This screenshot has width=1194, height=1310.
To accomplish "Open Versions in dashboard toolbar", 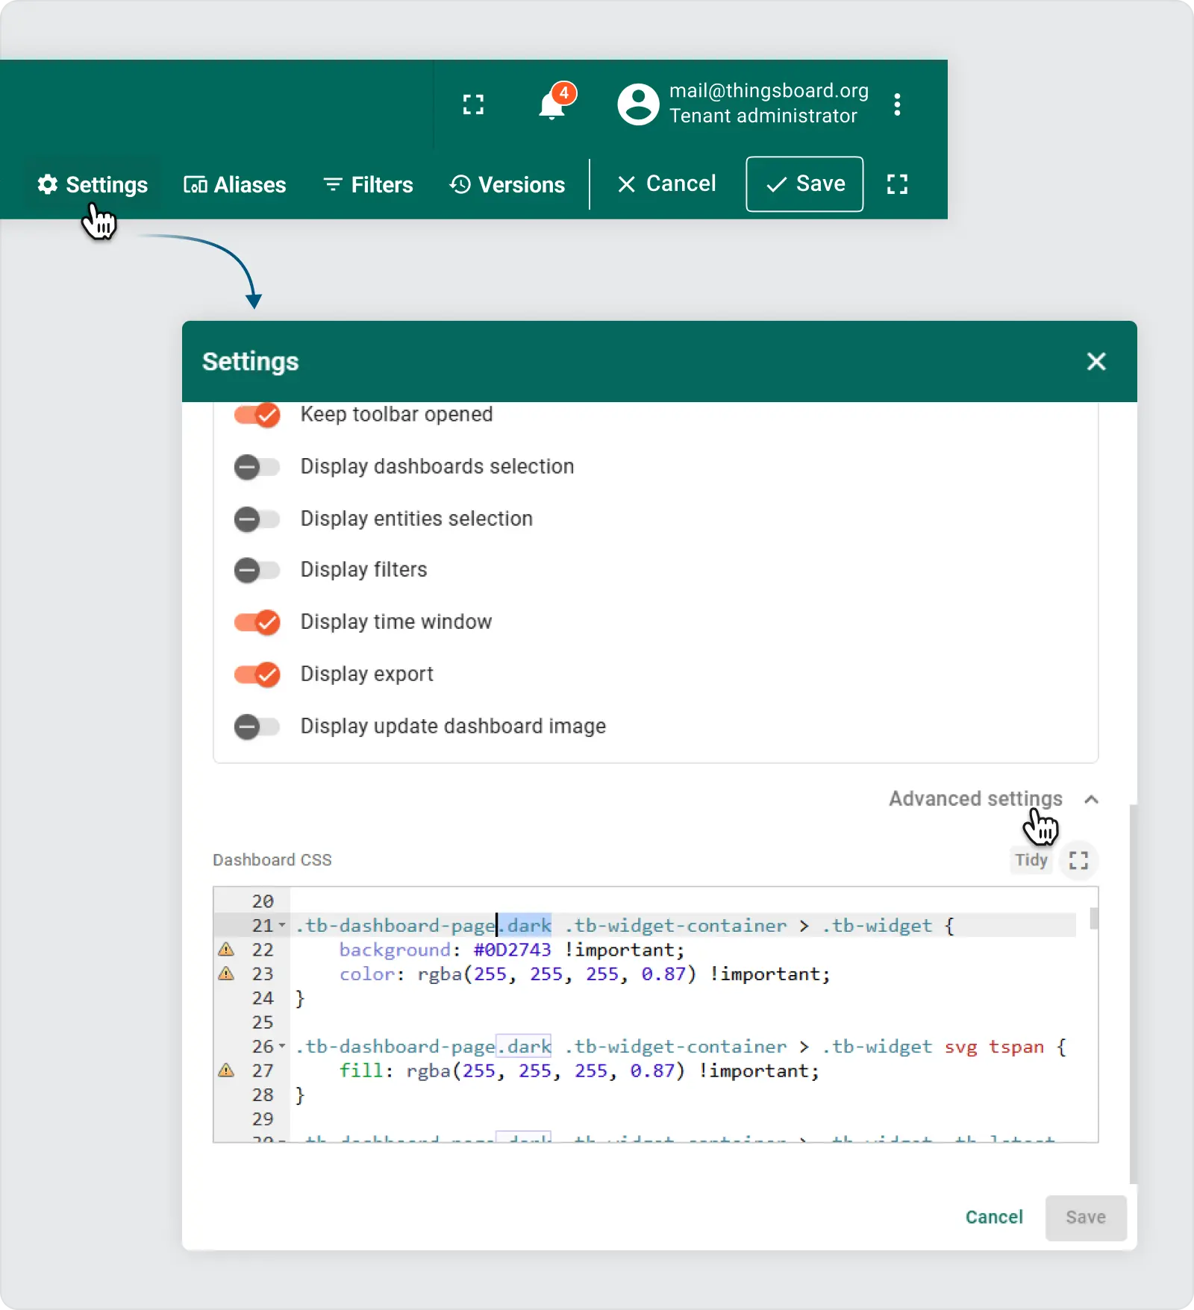I will coord(507,185).
